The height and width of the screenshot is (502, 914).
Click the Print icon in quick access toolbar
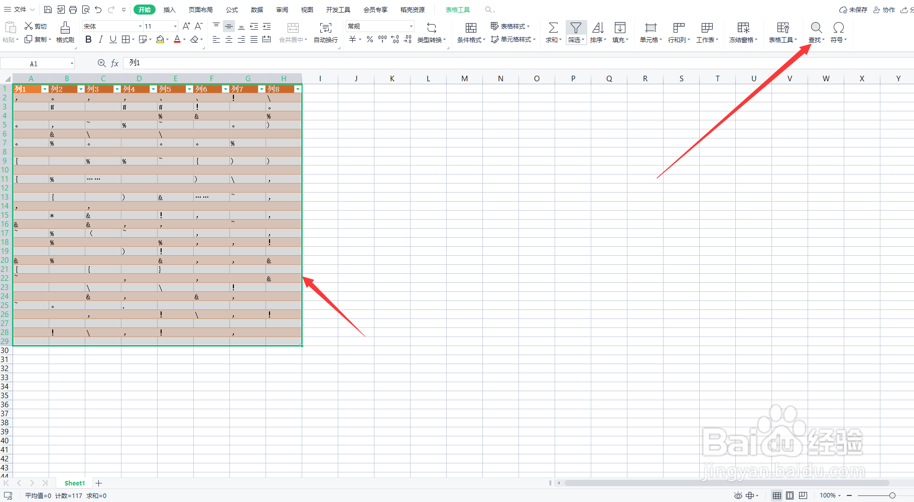pos(73,10)
